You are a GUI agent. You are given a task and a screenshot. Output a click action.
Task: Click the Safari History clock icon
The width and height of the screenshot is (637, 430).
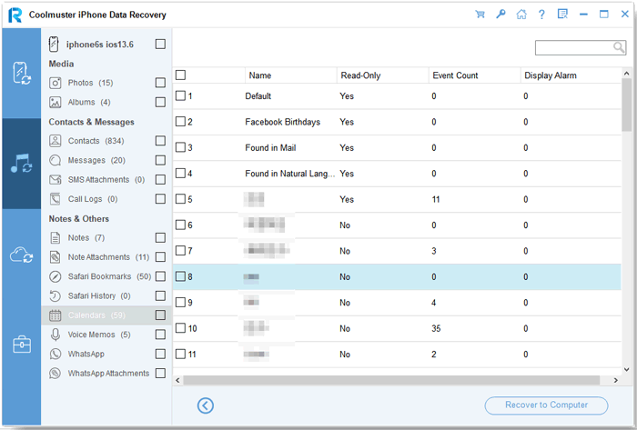tap(55, 296)
